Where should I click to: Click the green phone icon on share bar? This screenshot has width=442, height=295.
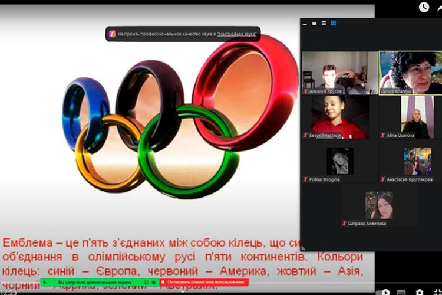(45, 282)
